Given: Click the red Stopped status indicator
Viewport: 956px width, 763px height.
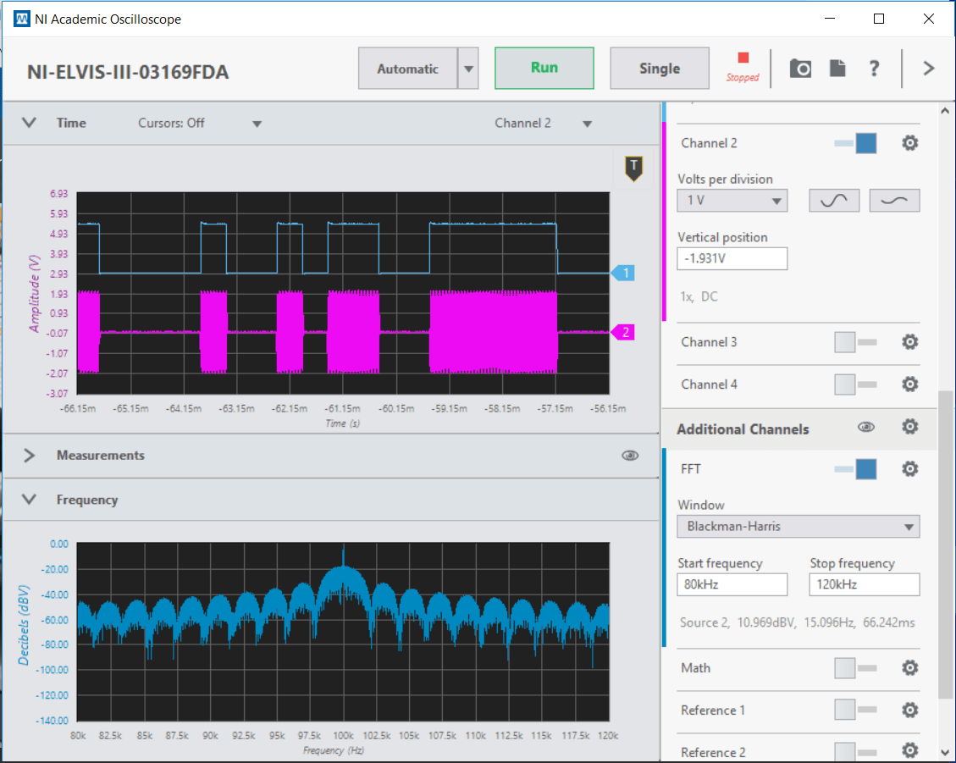Looking at the screenshot, I should pyautogui.click(x=743, y=67).
